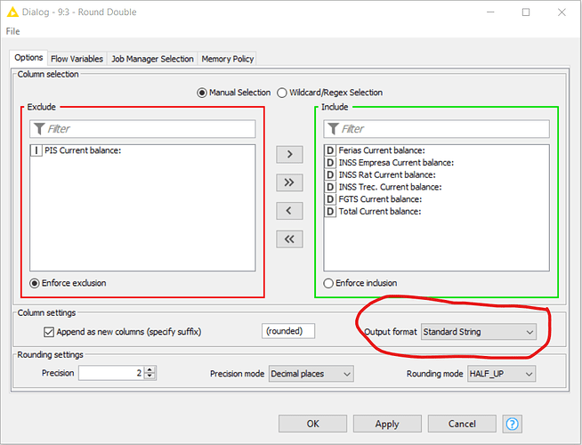Click the OK button
582x445 pixels.
click(312, 424)
